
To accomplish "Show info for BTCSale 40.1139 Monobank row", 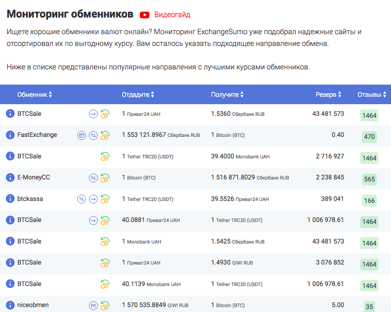I will tap(10, 284).
